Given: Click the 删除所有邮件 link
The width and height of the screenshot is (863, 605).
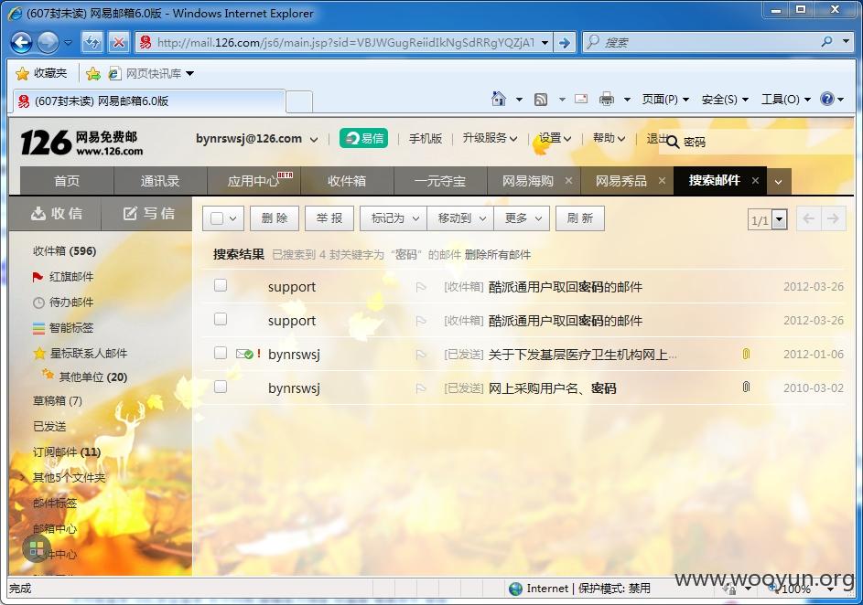Looking at the screenshot, I should click(x=498, y=254).
